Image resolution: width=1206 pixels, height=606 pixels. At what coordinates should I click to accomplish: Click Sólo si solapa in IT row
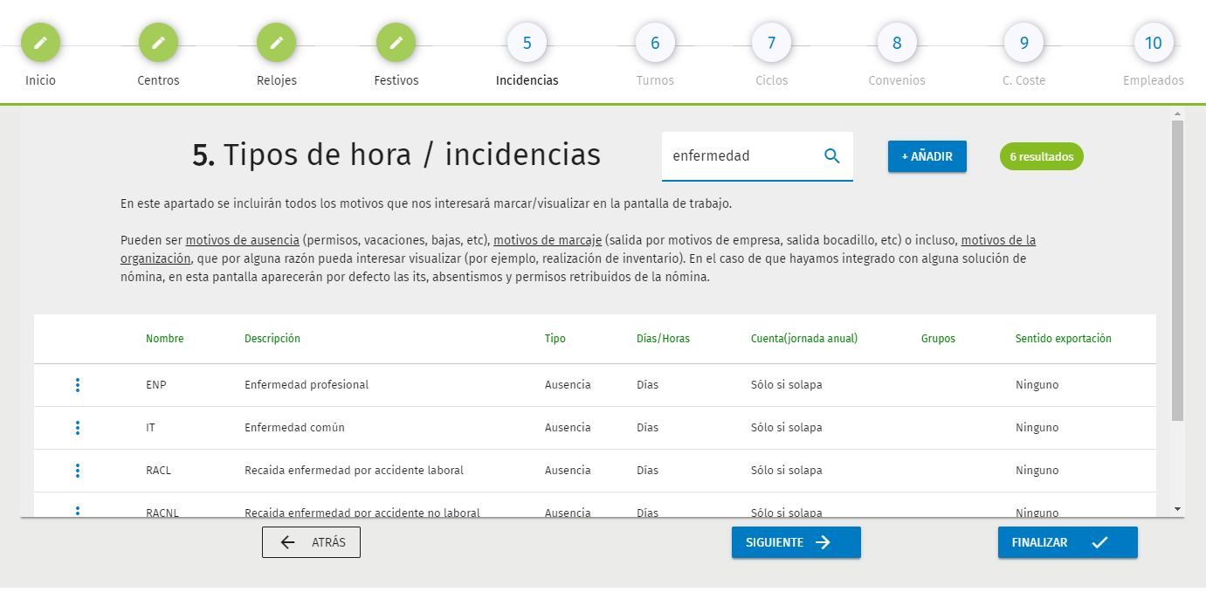[x=786, y=428]
